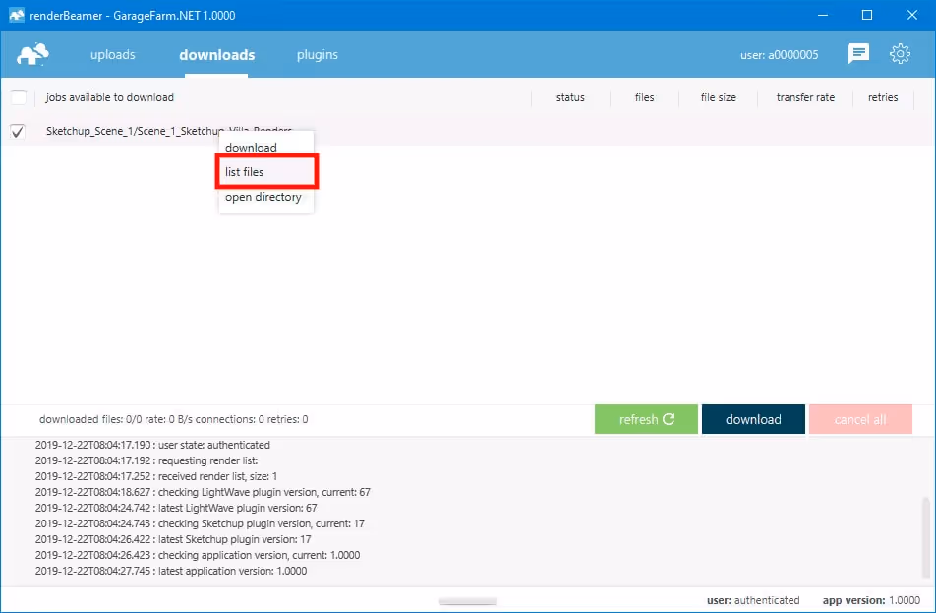Screen dimensions: 936x613
Task: Click log line 'requesting render list:'
Action: coord(146,460)
